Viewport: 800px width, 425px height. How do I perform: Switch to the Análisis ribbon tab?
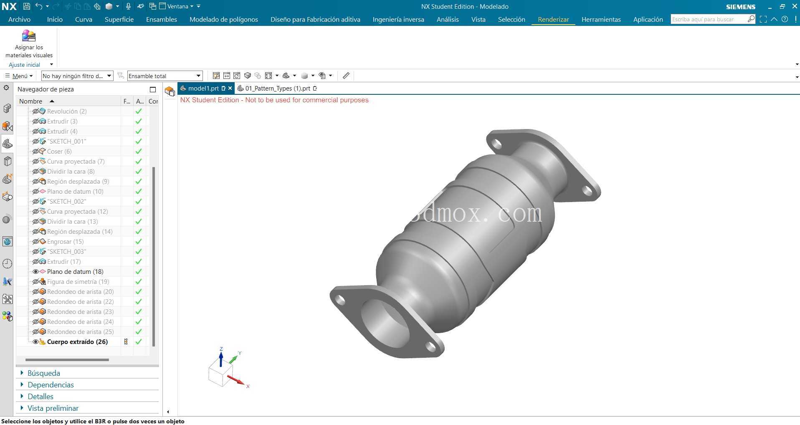pos(448,19)
